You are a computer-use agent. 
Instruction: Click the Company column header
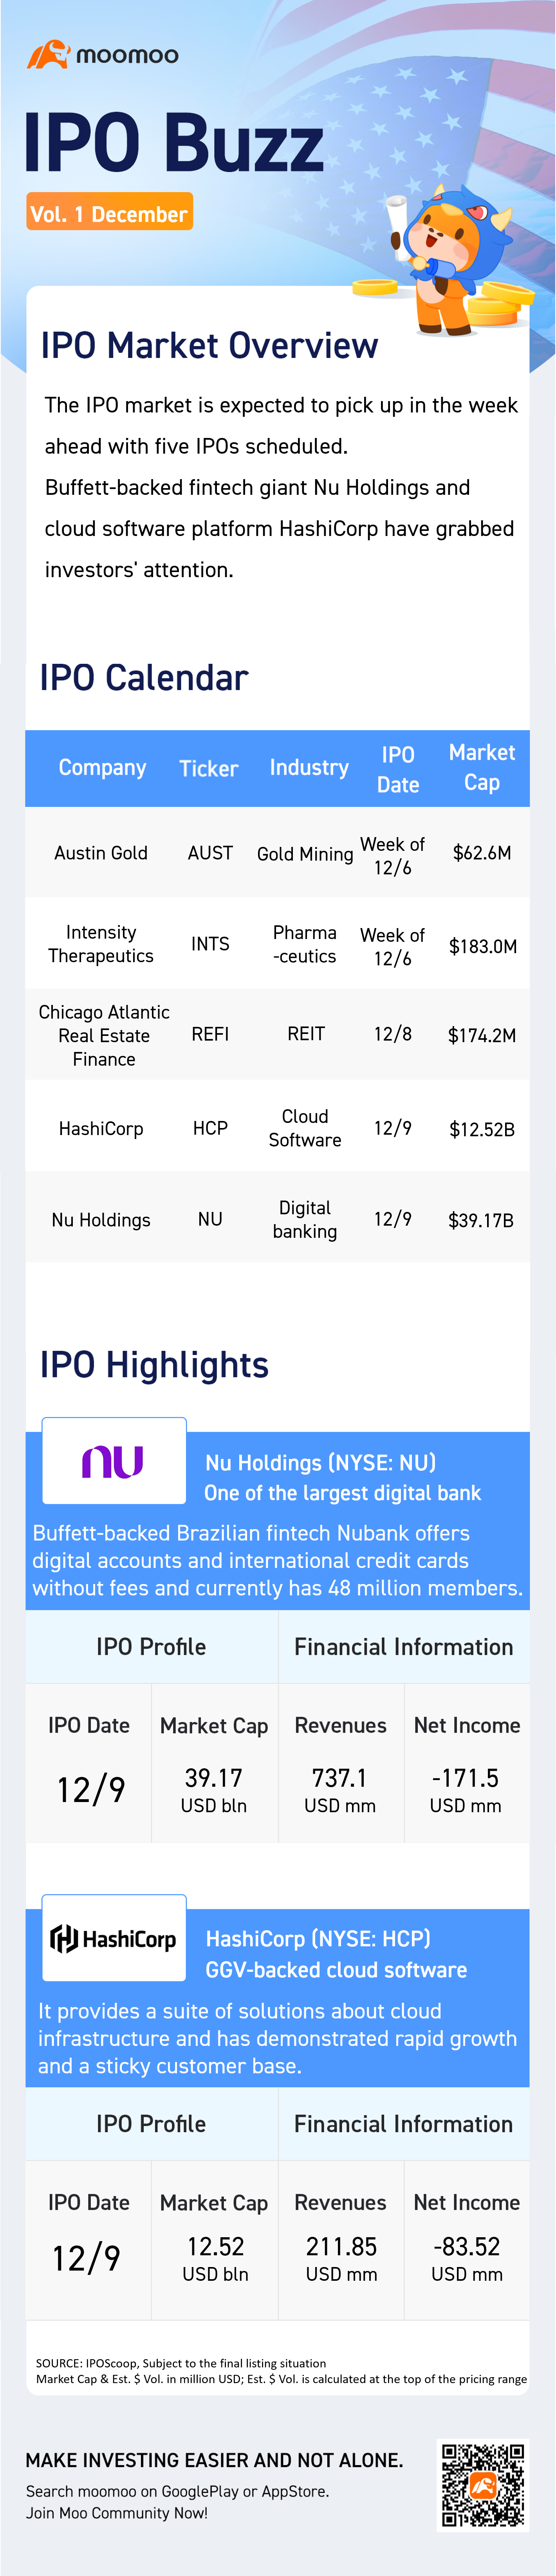[x=102, y=768]
